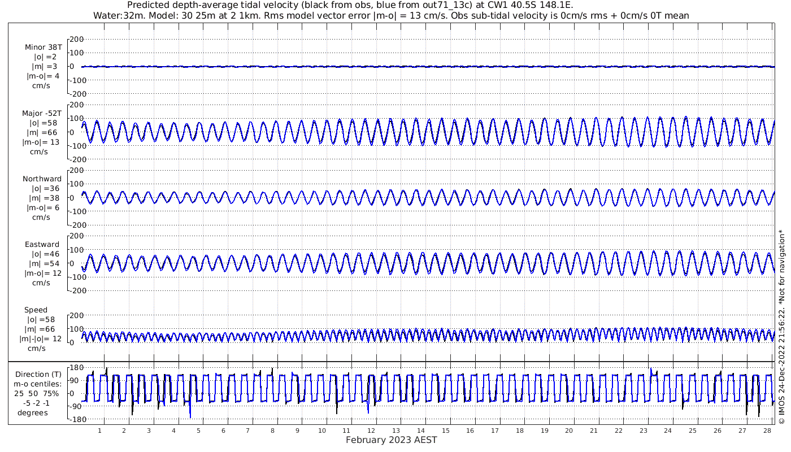Click the 'Northward' panel label
This screenshot has height=452, width=791.
[42, 179]
